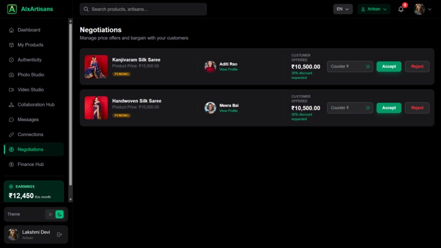Send counter offer arrows for Kanjivaram Silk Saree
The height and width of the screenshot is (248, 441).
(x=368, y=67)
